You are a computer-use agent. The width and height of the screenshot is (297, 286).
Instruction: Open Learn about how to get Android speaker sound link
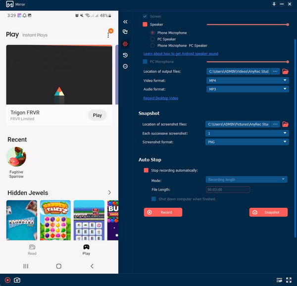pyautogui.click(x=181, y=53)
